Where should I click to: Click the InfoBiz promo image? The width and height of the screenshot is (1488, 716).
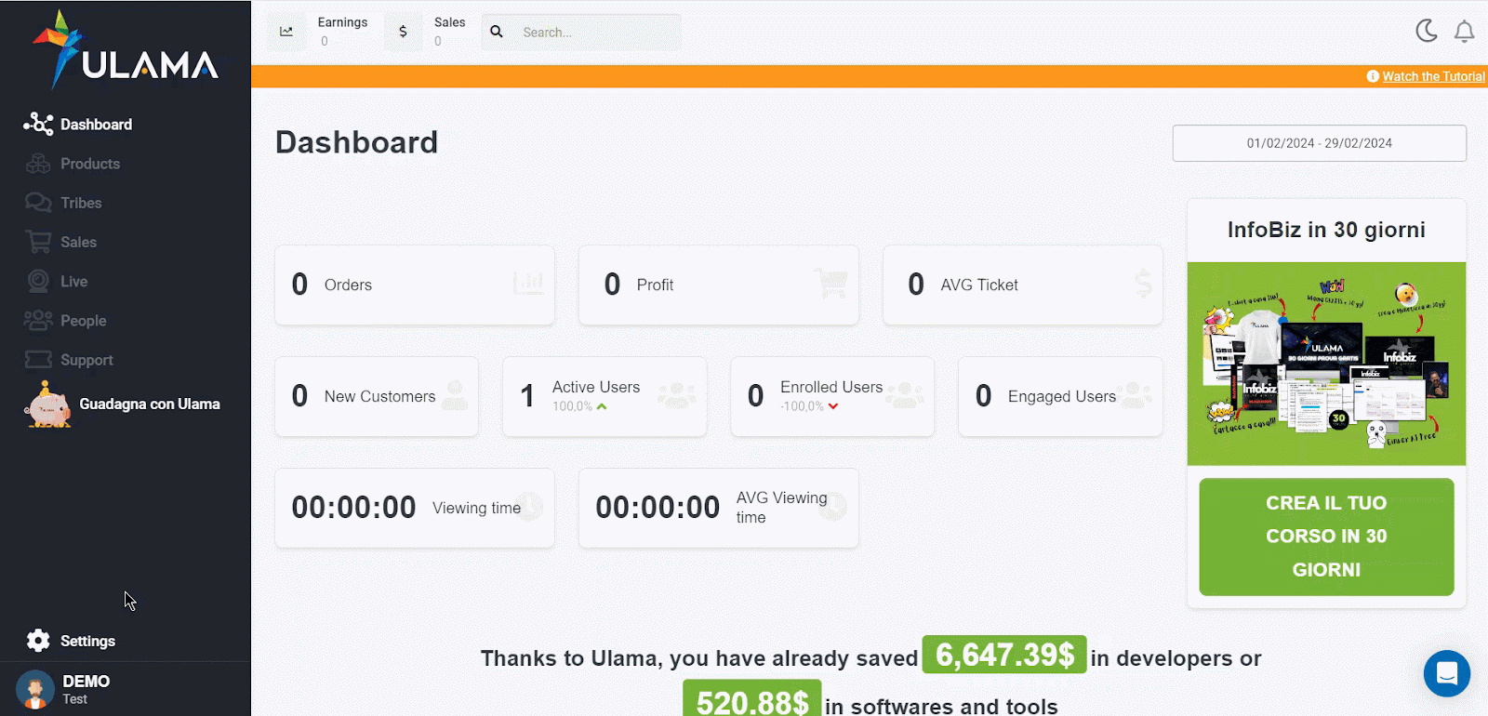click(1326, 364)
